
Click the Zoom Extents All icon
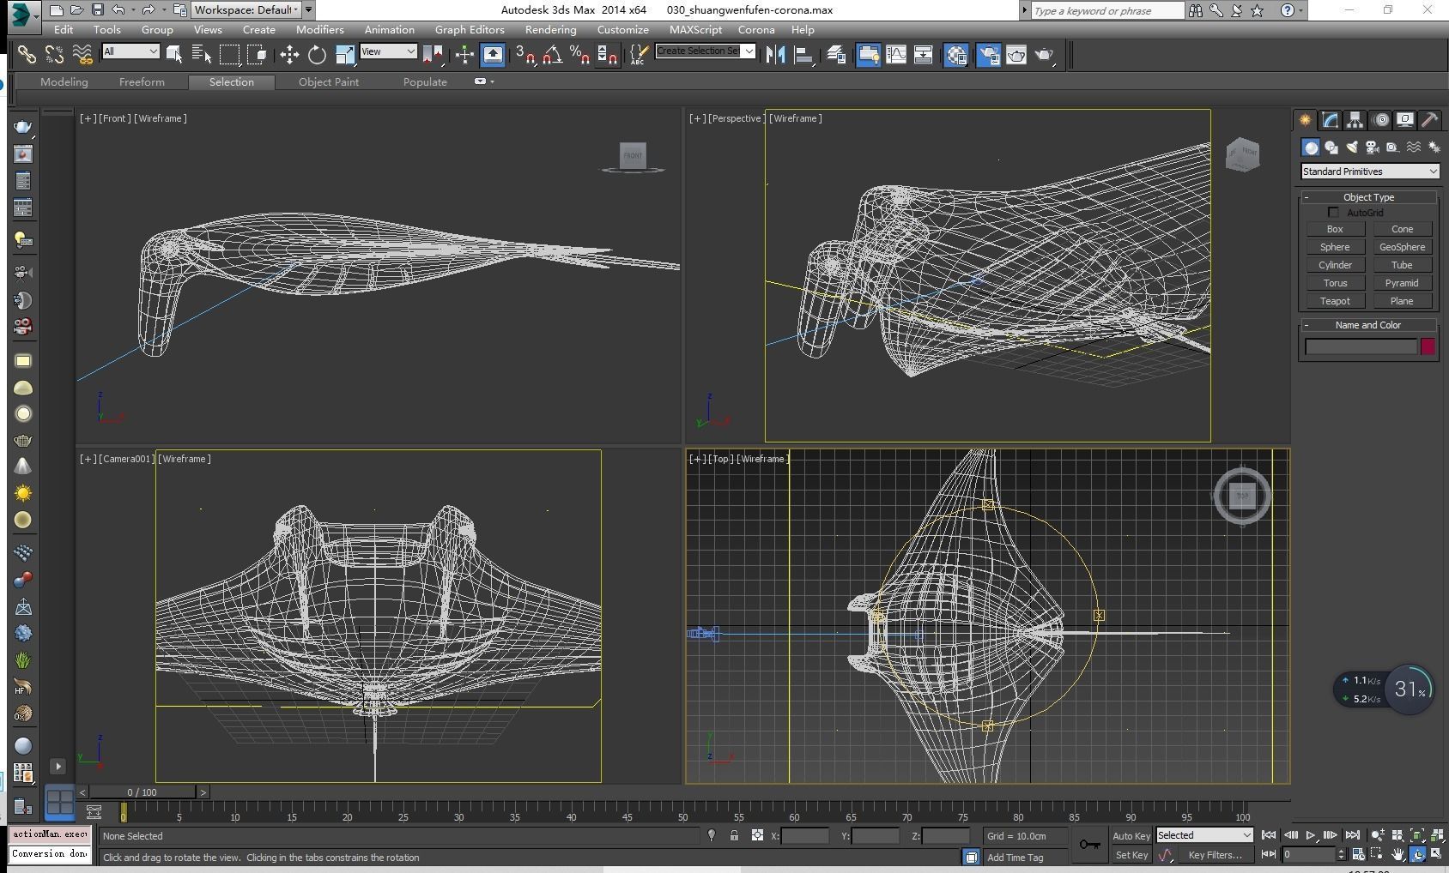coord(1437,835)
